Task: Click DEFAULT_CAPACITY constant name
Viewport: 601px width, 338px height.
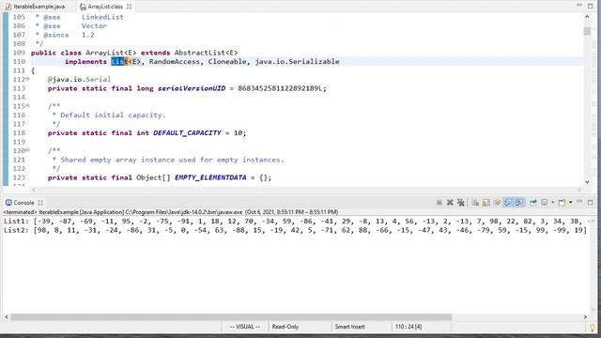Action: pos(187,133)
